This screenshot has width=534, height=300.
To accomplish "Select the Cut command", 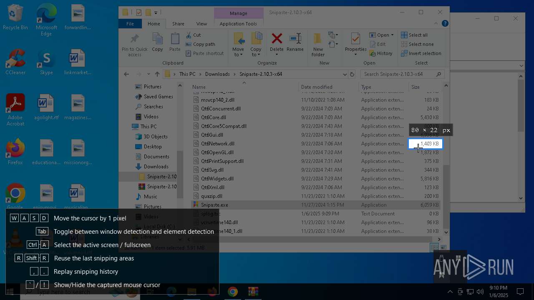I will click(x=193, y=35).
